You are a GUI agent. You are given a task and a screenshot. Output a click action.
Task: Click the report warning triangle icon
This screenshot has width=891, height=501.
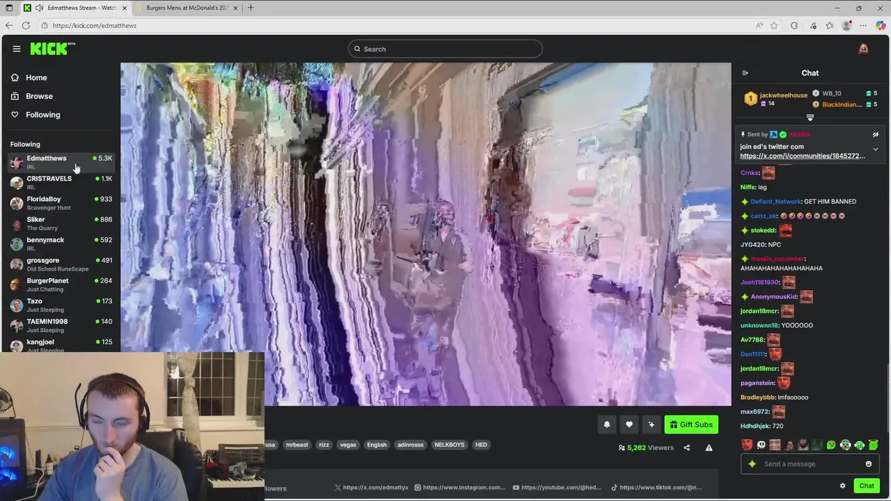coord(709,447)
